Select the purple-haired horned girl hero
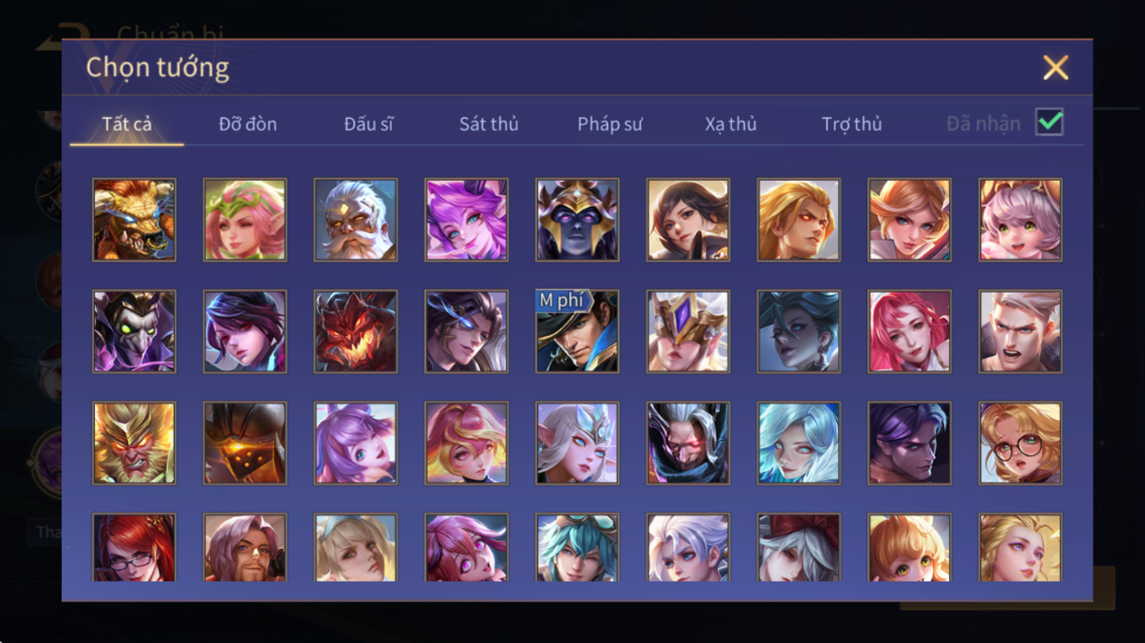Screen dimensions: 1145x643 [466, 220]
